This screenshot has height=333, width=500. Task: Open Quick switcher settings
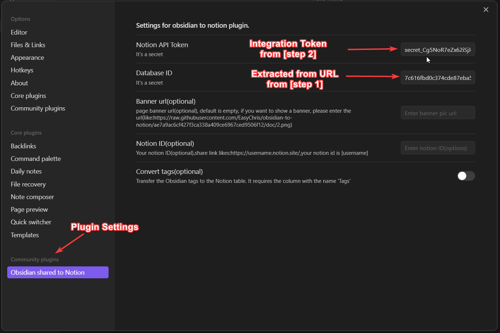point(31,222)
